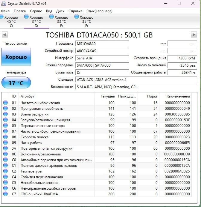Viewport: 201px width, 207px height.
Task: Open the Диск menu
Action: pyautogui.click(x=60, y=11)
